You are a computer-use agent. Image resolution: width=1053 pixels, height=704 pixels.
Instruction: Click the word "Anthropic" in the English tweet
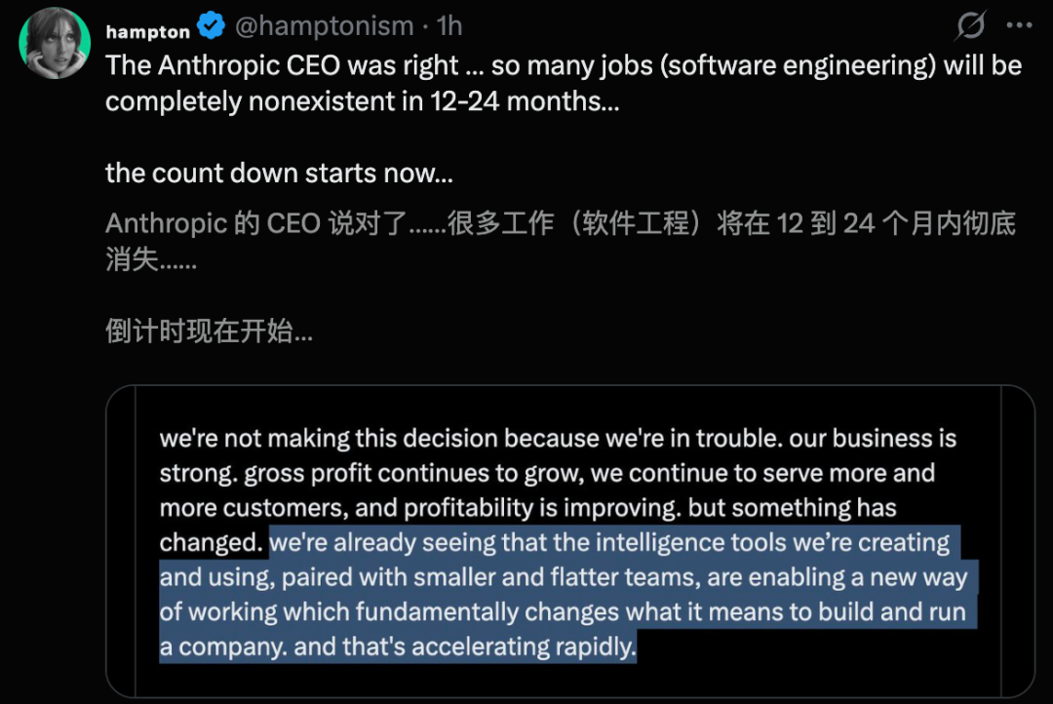pyautogui.click(x=209, y=65)
